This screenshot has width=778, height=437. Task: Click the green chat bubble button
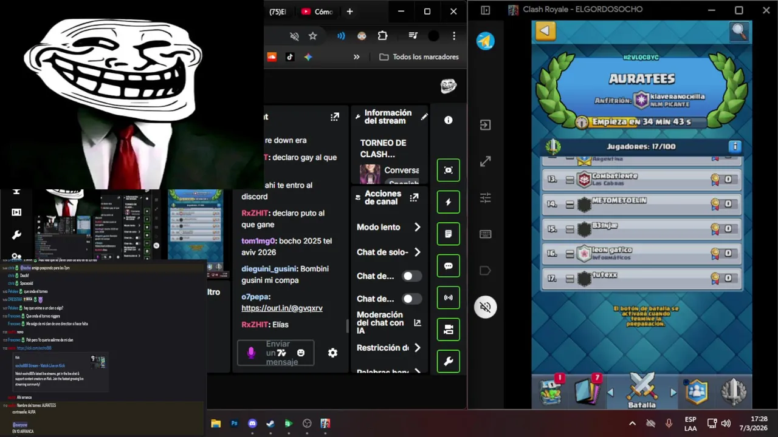coord(449,266)
